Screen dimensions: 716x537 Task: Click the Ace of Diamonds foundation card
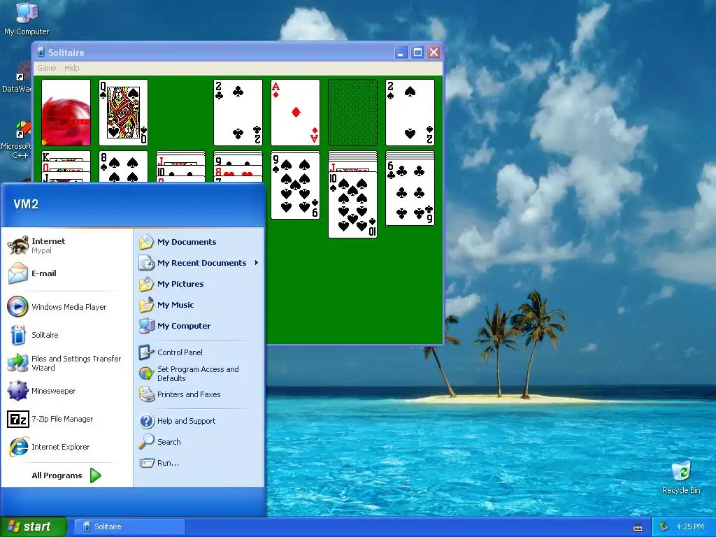coord(296,113)
